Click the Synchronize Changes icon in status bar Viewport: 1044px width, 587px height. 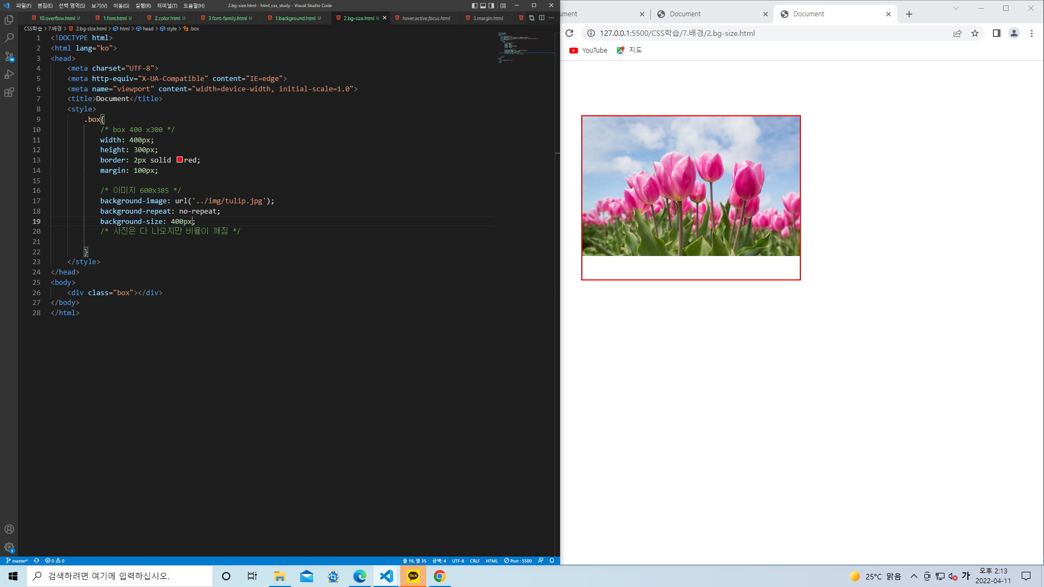[36, 561]
